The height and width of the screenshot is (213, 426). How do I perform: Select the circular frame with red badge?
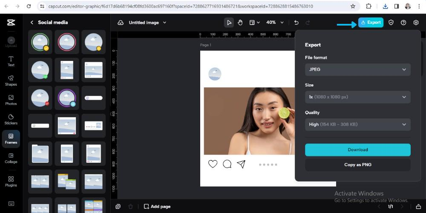pyautogui.click(x=40, y=98)
